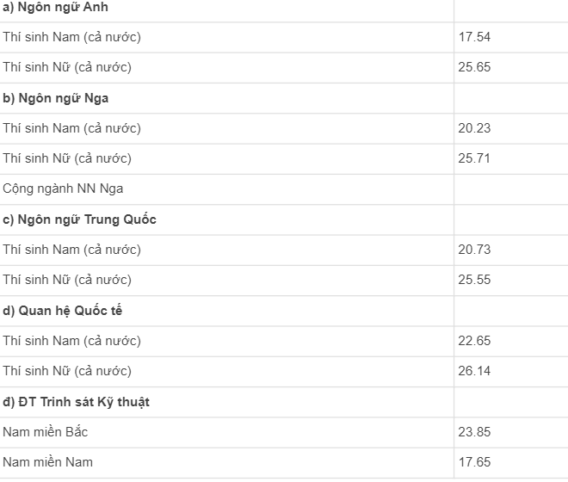Image resolution: width=568 pixels, height=482 pixels.
Task: Click the 22.65 score cell
Action: tap(474, 341)
